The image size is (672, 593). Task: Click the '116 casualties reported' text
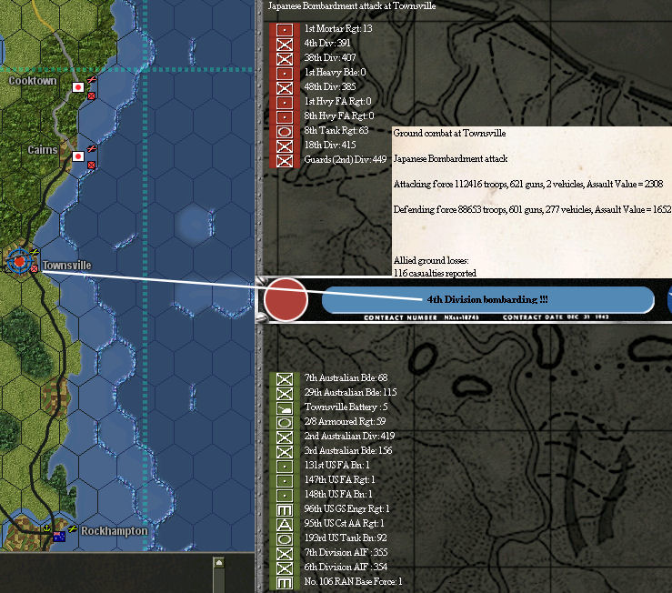click(435, 273)
